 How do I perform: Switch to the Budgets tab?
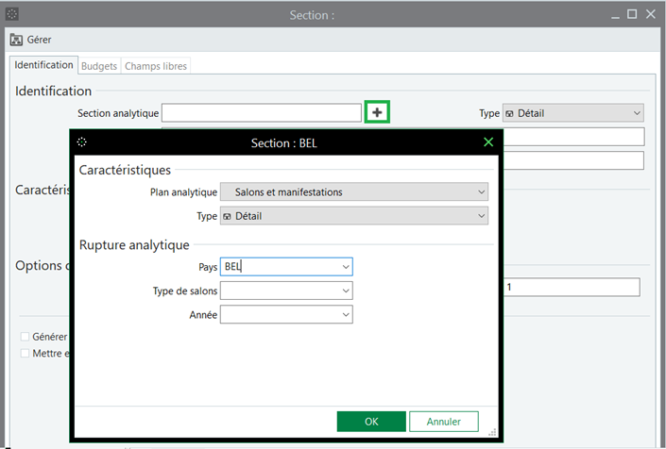click(99, 66)
